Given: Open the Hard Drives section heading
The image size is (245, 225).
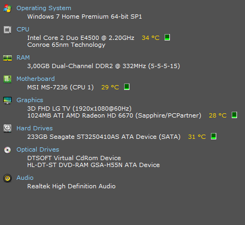Looking at the screenshot, I should click(35, 128).
